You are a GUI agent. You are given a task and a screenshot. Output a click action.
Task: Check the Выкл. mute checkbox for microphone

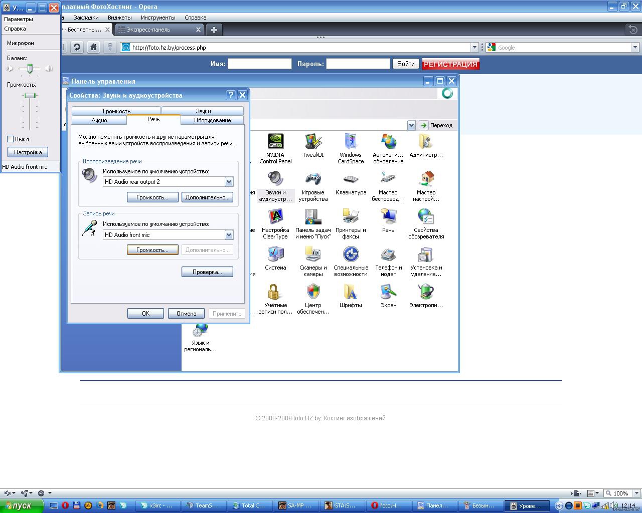click(x=10, y=139)
